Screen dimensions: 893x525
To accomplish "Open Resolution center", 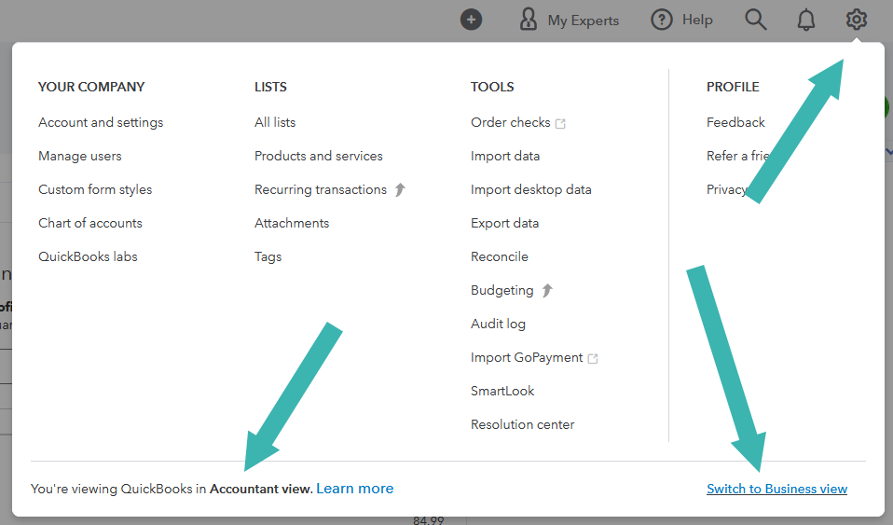I will tap(522, 424).
